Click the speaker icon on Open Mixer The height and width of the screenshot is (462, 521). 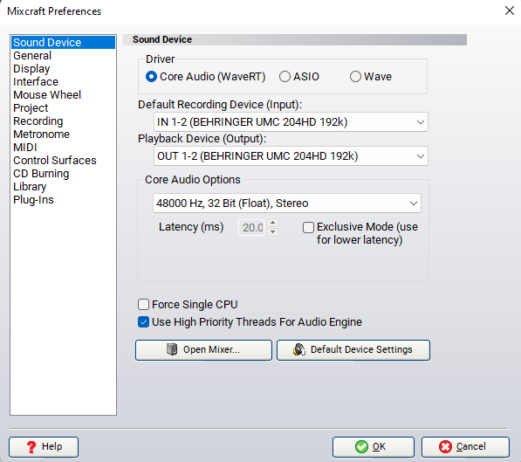172,349
